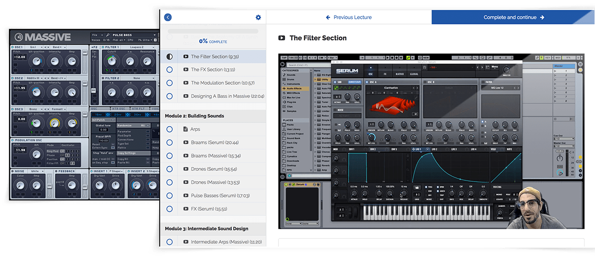Click the blue back arrow circle icon
This screenshot has width=595, height=264.
[x=168, y=17]
